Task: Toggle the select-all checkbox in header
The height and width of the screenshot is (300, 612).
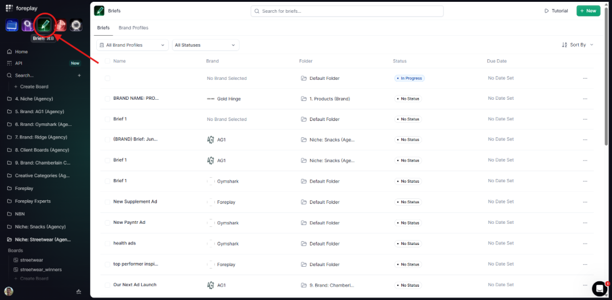Action: click(x=107, y=61)
